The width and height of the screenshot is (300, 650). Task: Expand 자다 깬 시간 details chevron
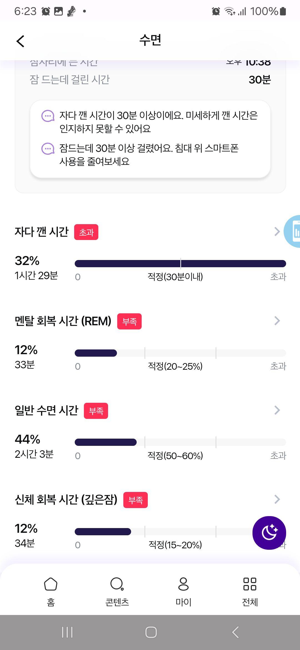pyautogui.click(x=277, y=231)
